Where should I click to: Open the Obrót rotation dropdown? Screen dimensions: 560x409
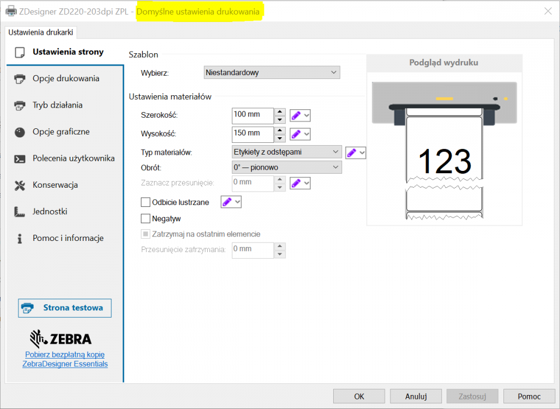(x=287, y=167)
